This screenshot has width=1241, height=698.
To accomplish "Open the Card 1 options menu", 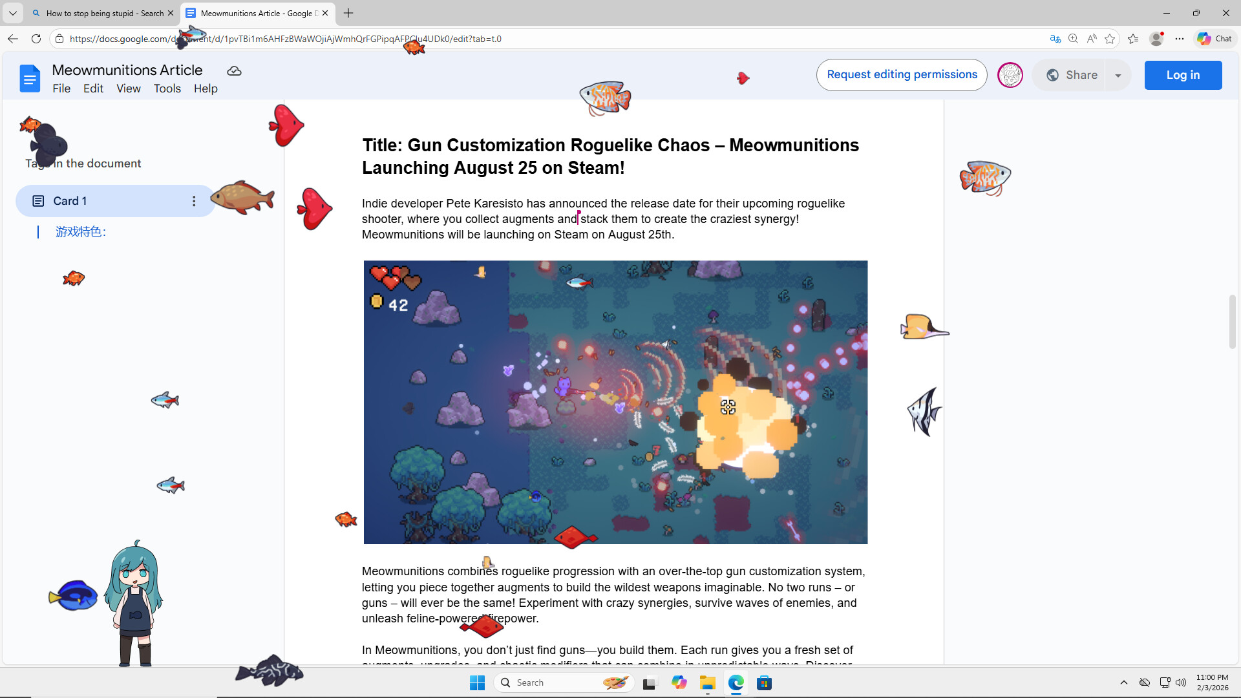I will click(194, 201).
